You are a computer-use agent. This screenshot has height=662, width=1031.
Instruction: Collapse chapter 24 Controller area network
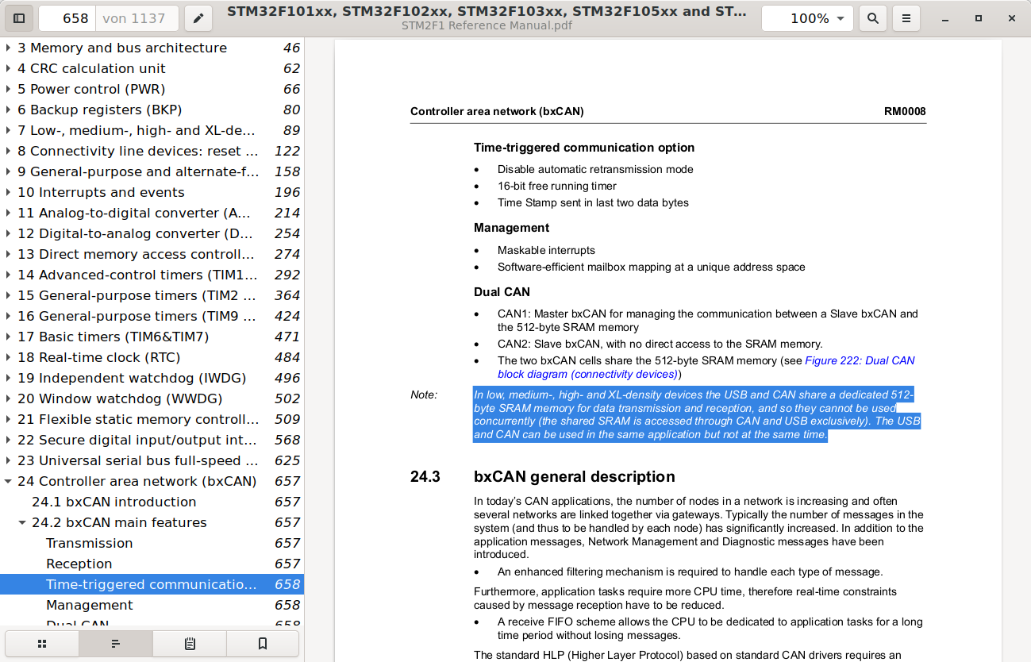click(x=8, y=481)
